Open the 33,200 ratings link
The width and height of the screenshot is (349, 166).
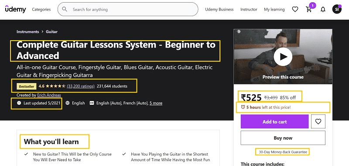click(81, 86)
